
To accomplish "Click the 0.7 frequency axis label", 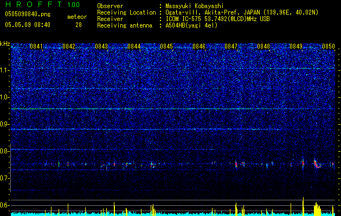I will coord(5,178).
